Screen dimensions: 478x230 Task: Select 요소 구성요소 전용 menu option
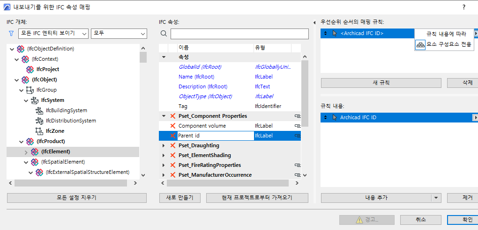444,45
